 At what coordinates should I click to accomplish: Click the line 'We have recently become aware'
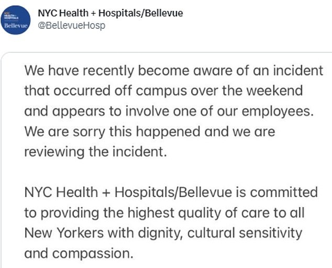pos(174,70)
